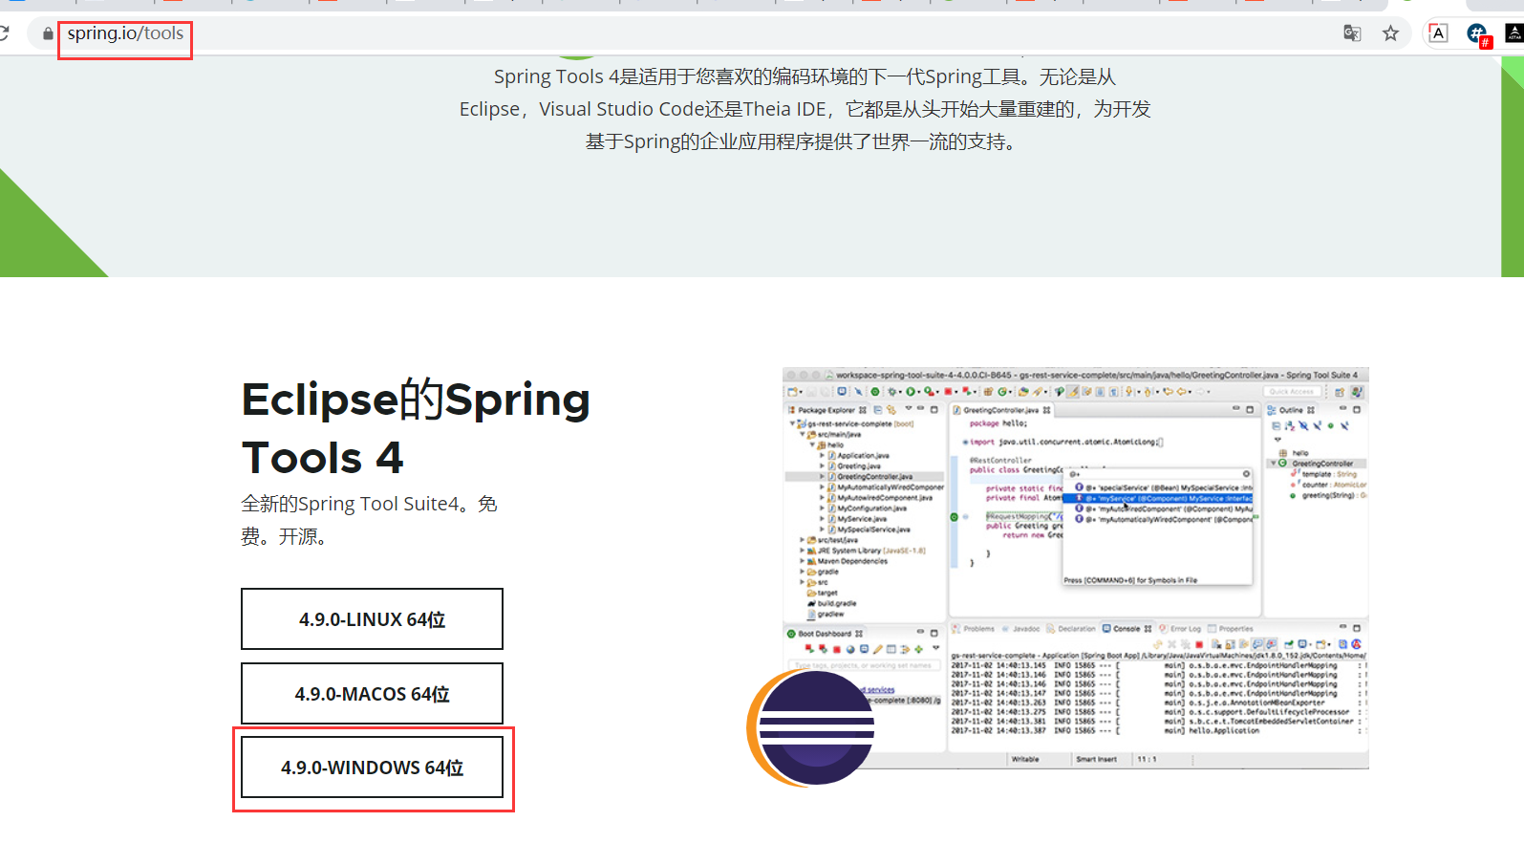
Task: Click the Google Translate icon in address bar
Action: (1352, 33)
